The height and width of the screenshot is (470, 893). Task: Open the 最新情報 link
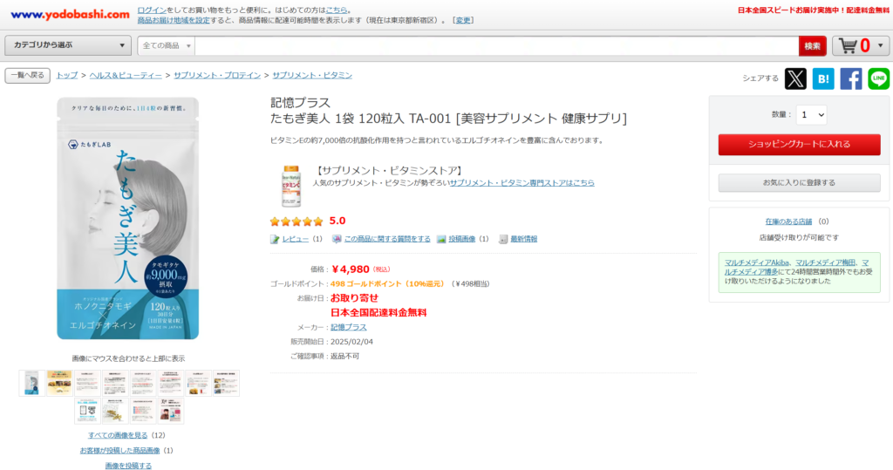[x=523, y=239]
